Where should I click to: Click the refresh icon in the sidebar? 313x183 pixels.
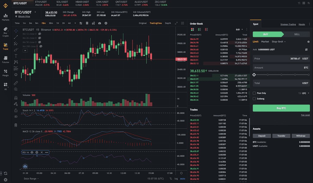coord(5,173)
